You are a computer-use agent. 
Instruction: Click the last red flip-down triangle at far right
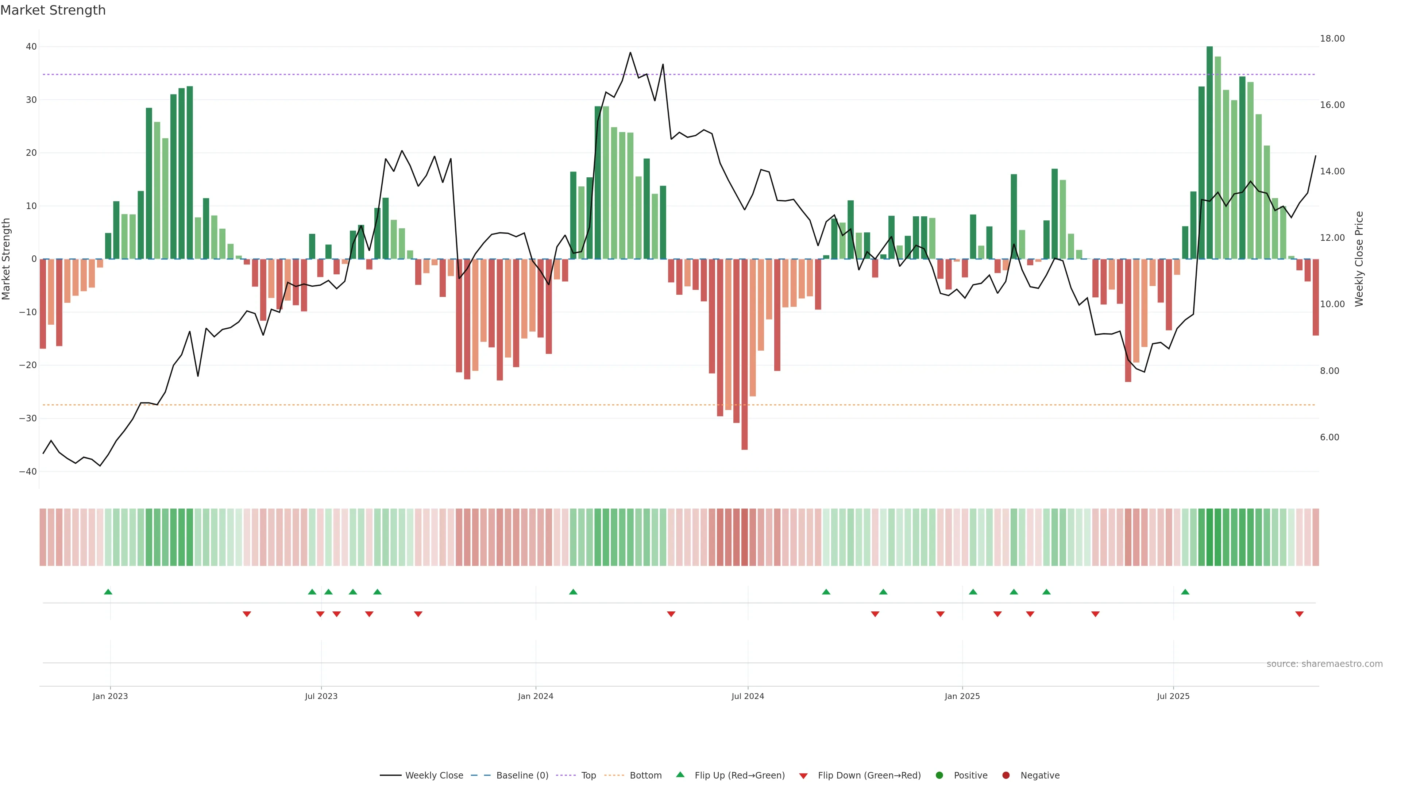tap(1299, 614)
